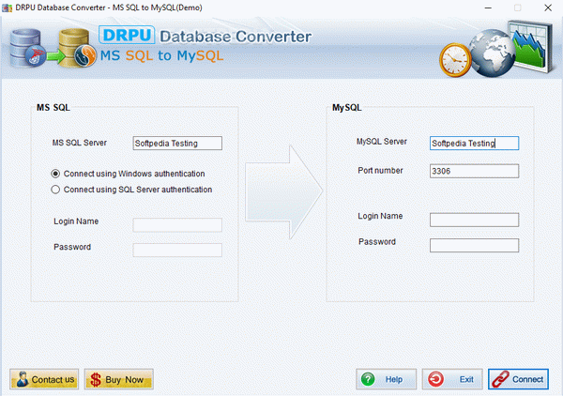Click the Connect button
The height and width of the screenshot is (396, 563).
tap(518, 379)
